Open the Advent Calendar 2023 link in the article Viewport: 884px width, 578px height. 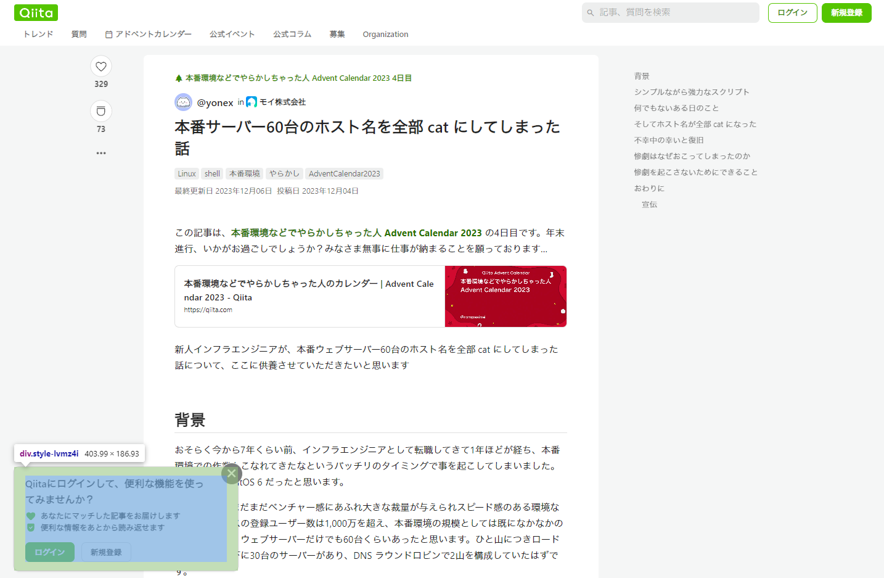coord(356,233)
